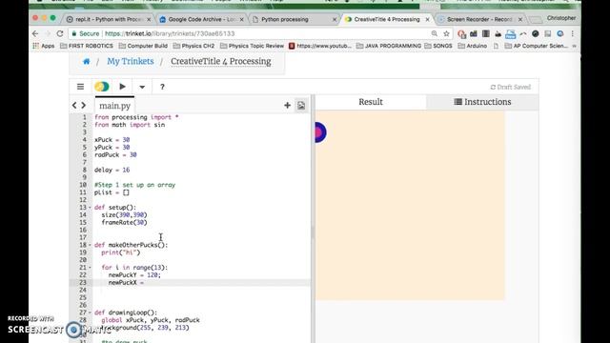
Task: Click line 8 delay = 16
Action: [112, 170]
